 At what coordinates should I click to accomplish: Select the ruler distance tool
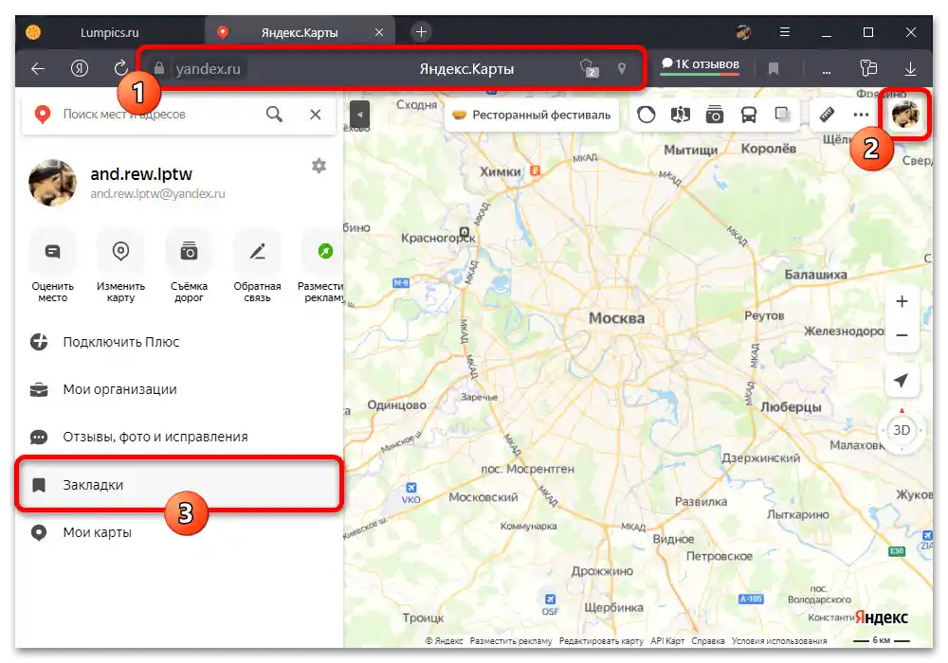pyautogui.click(x=827, y=114)
